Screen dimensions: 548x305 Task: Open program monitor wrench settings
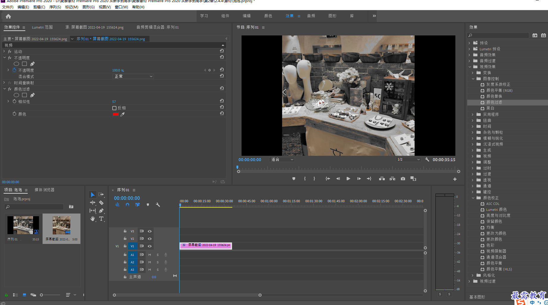[x=427, y=159]
